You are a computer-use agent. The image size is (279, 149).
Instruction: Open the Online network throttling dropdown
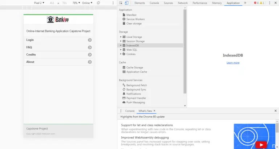tap(87, 3)
